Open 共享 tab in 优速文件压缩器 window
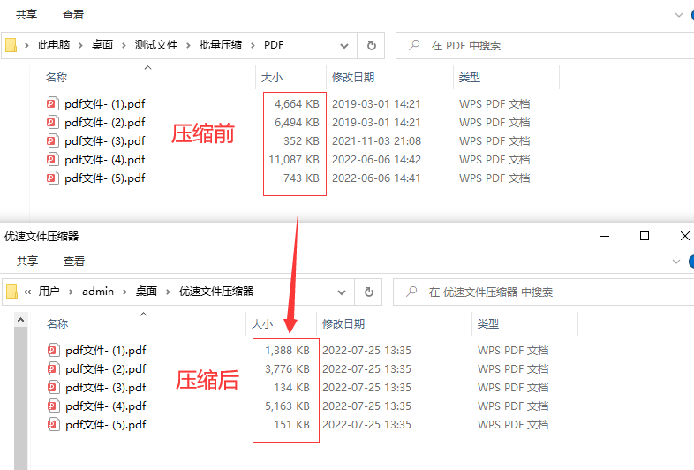 pos(27,261)
